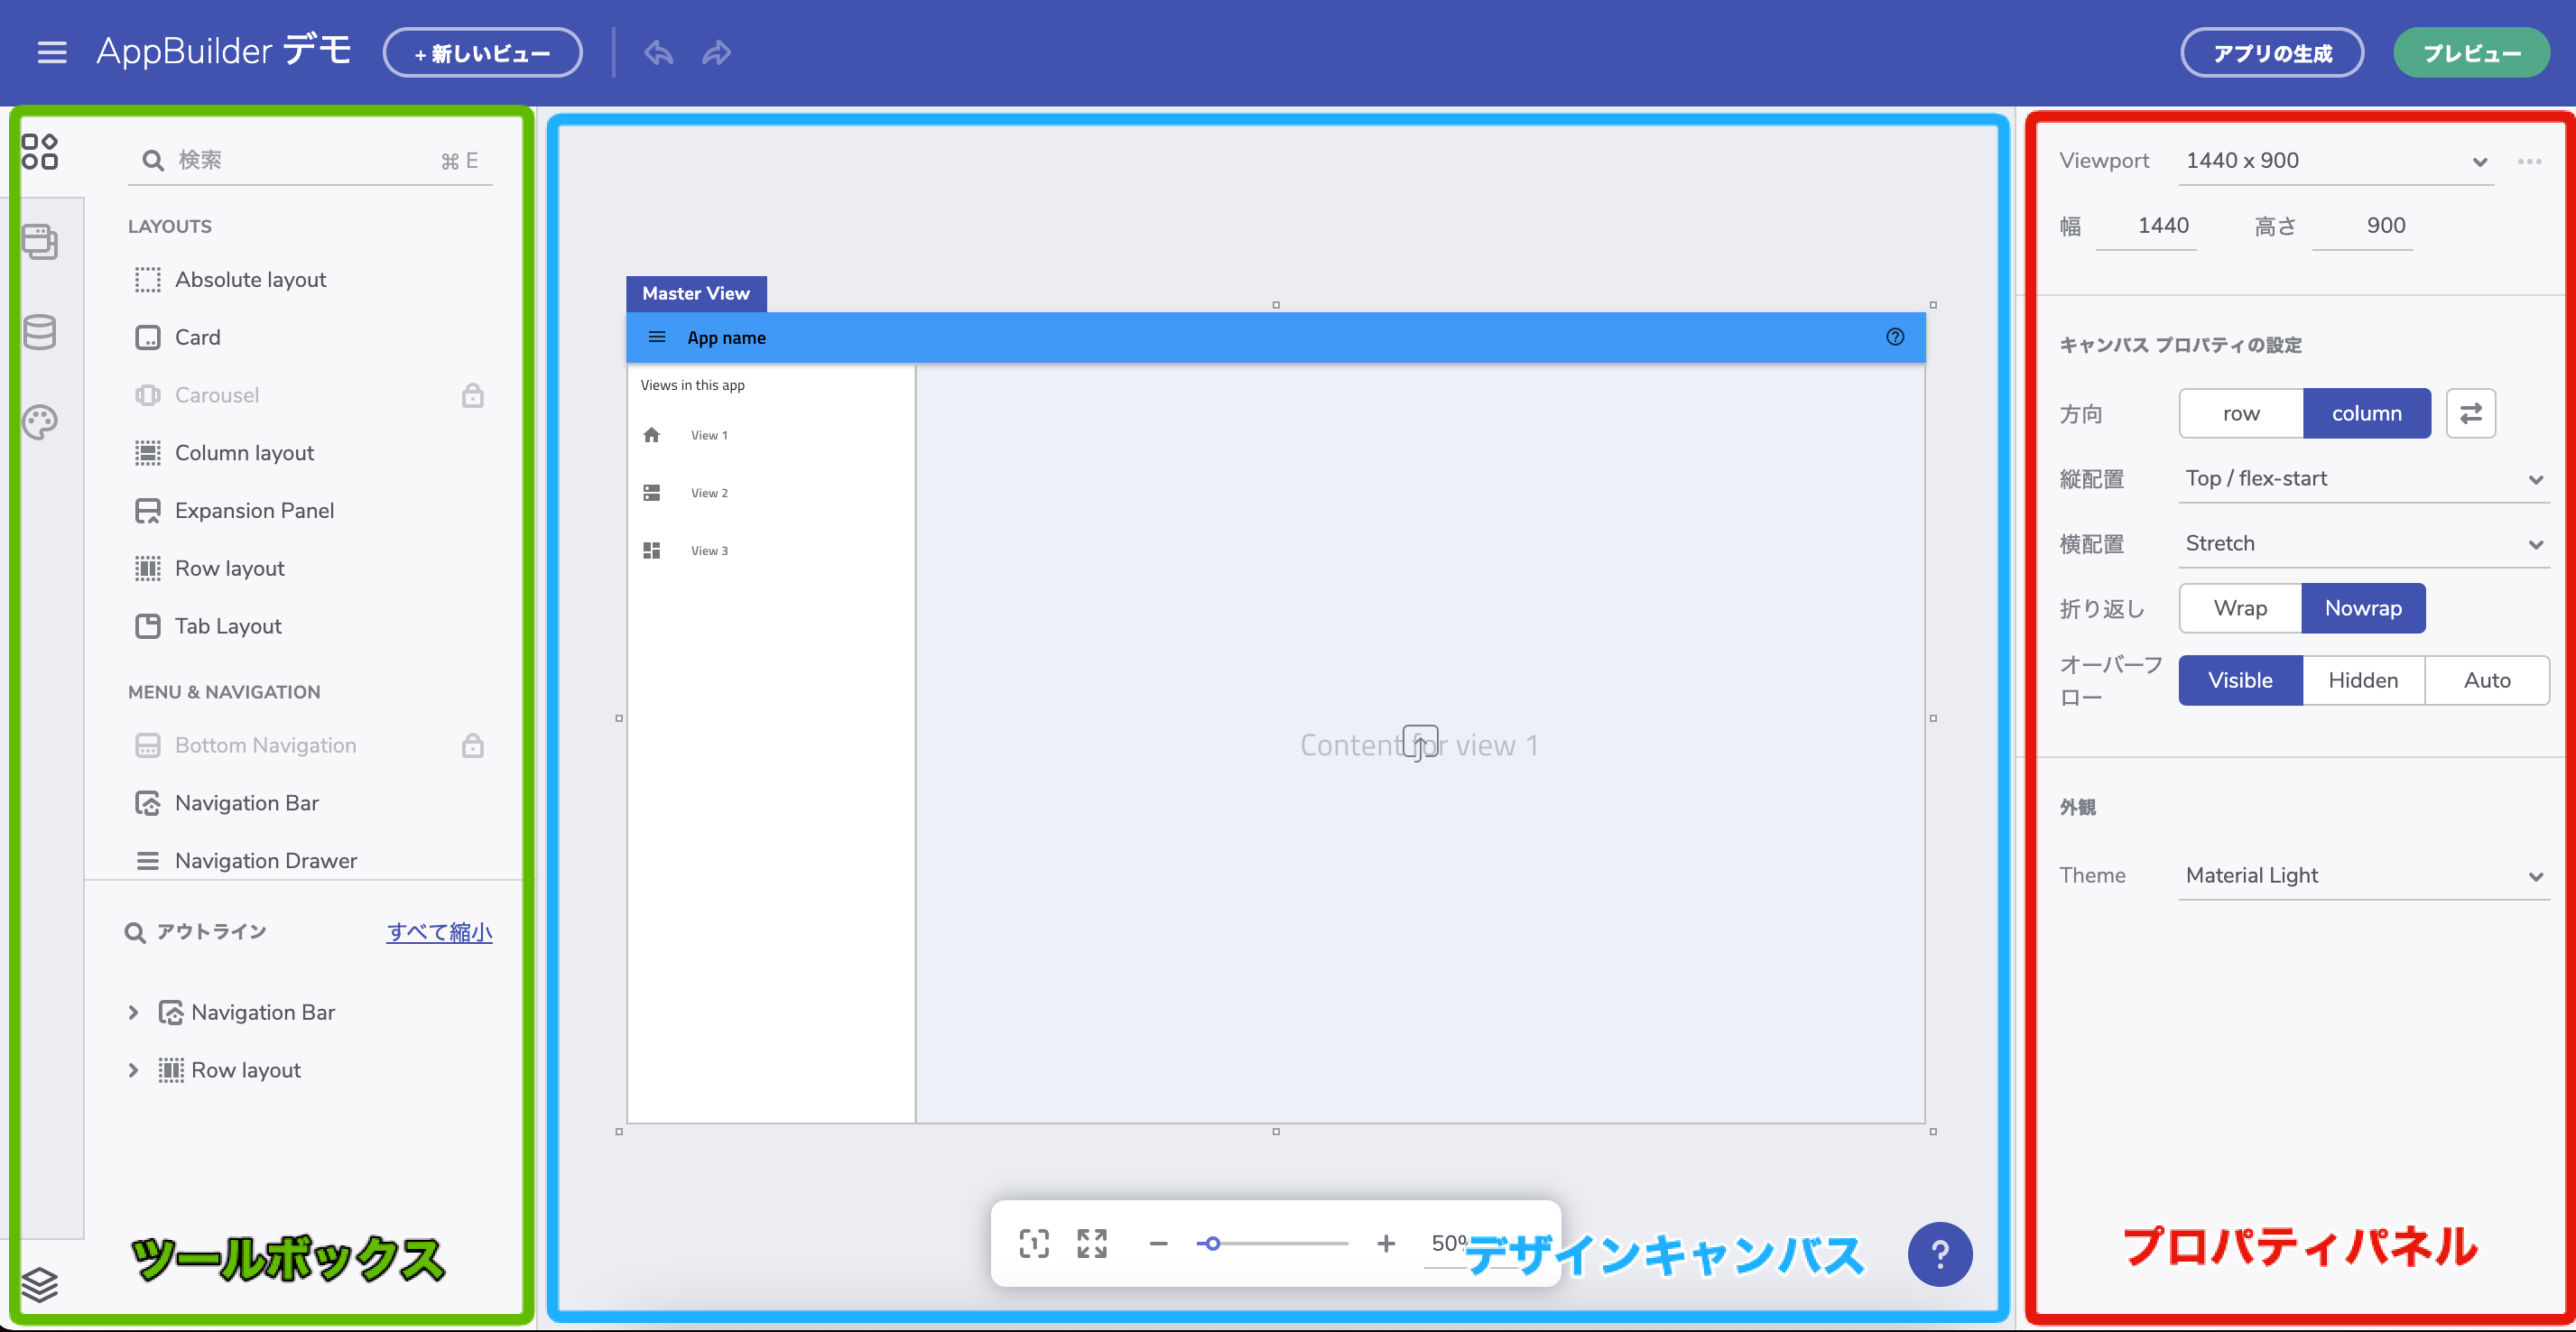Click the すべて縮小 link in the outline
The height and width of the screenshot is (1332, 2576).
click(439, 932)
